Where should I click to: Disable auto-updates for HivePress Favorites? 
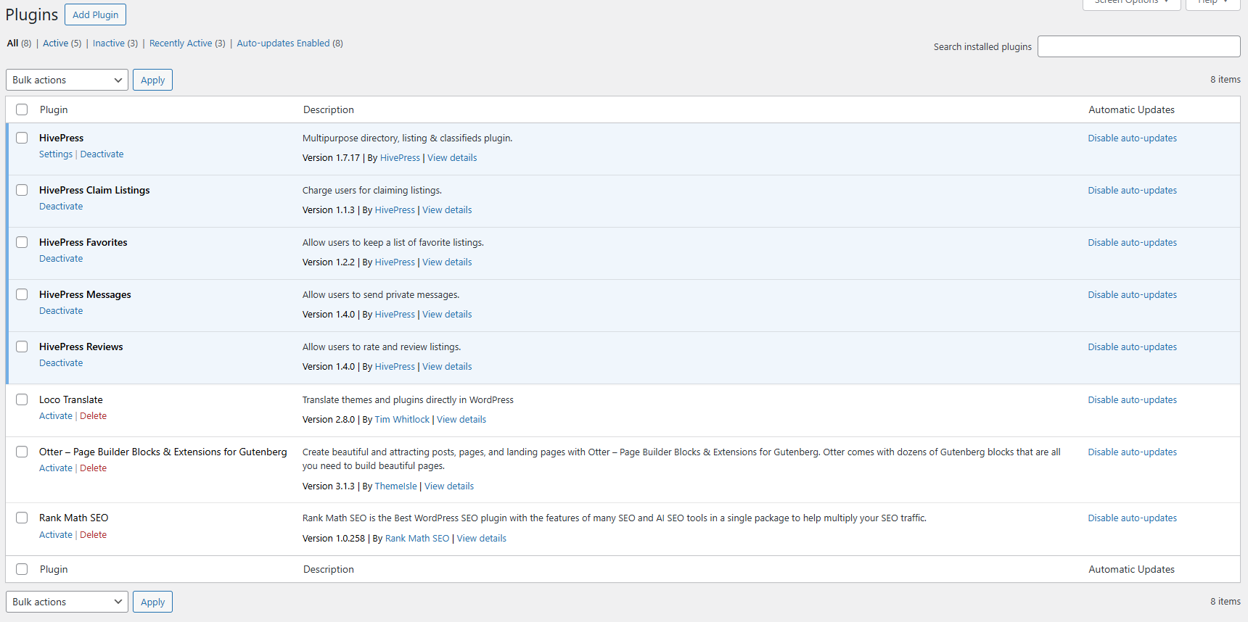click(1132, 243)
